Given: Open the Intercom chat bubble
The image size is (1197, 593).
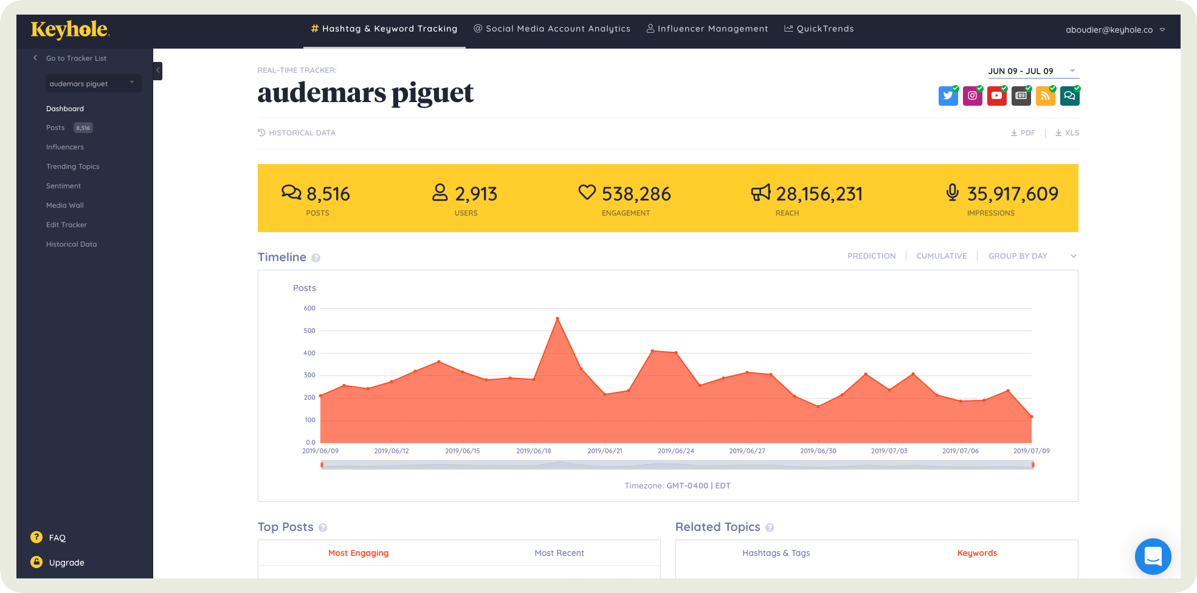Looking at the screenshot, I should coord(1153,556).
